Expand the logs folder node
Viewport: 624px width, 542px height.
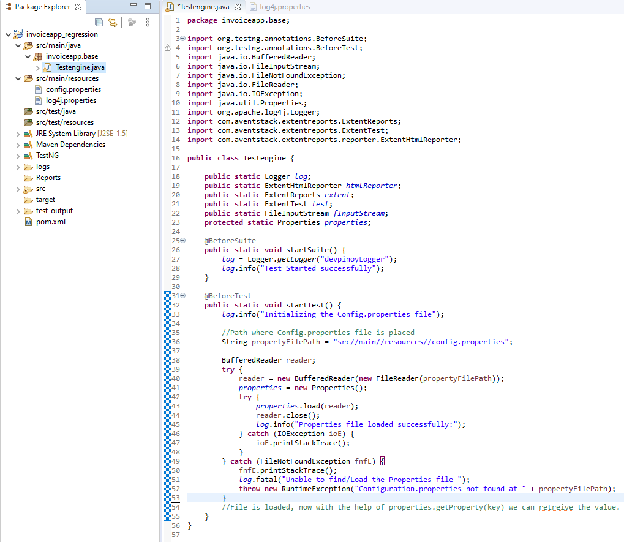(x=18, y=167)
